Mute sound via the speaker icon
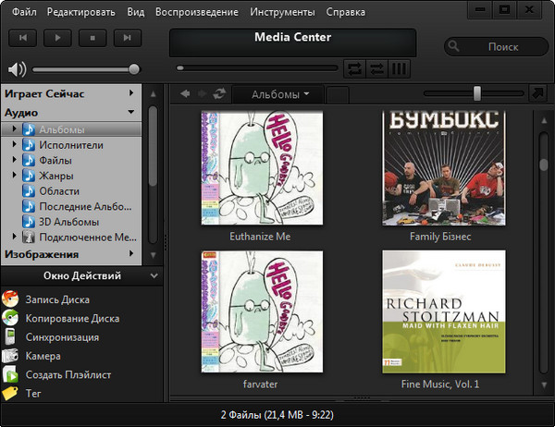555x427 pixels. pyautogui.click(x=15, y=68)
